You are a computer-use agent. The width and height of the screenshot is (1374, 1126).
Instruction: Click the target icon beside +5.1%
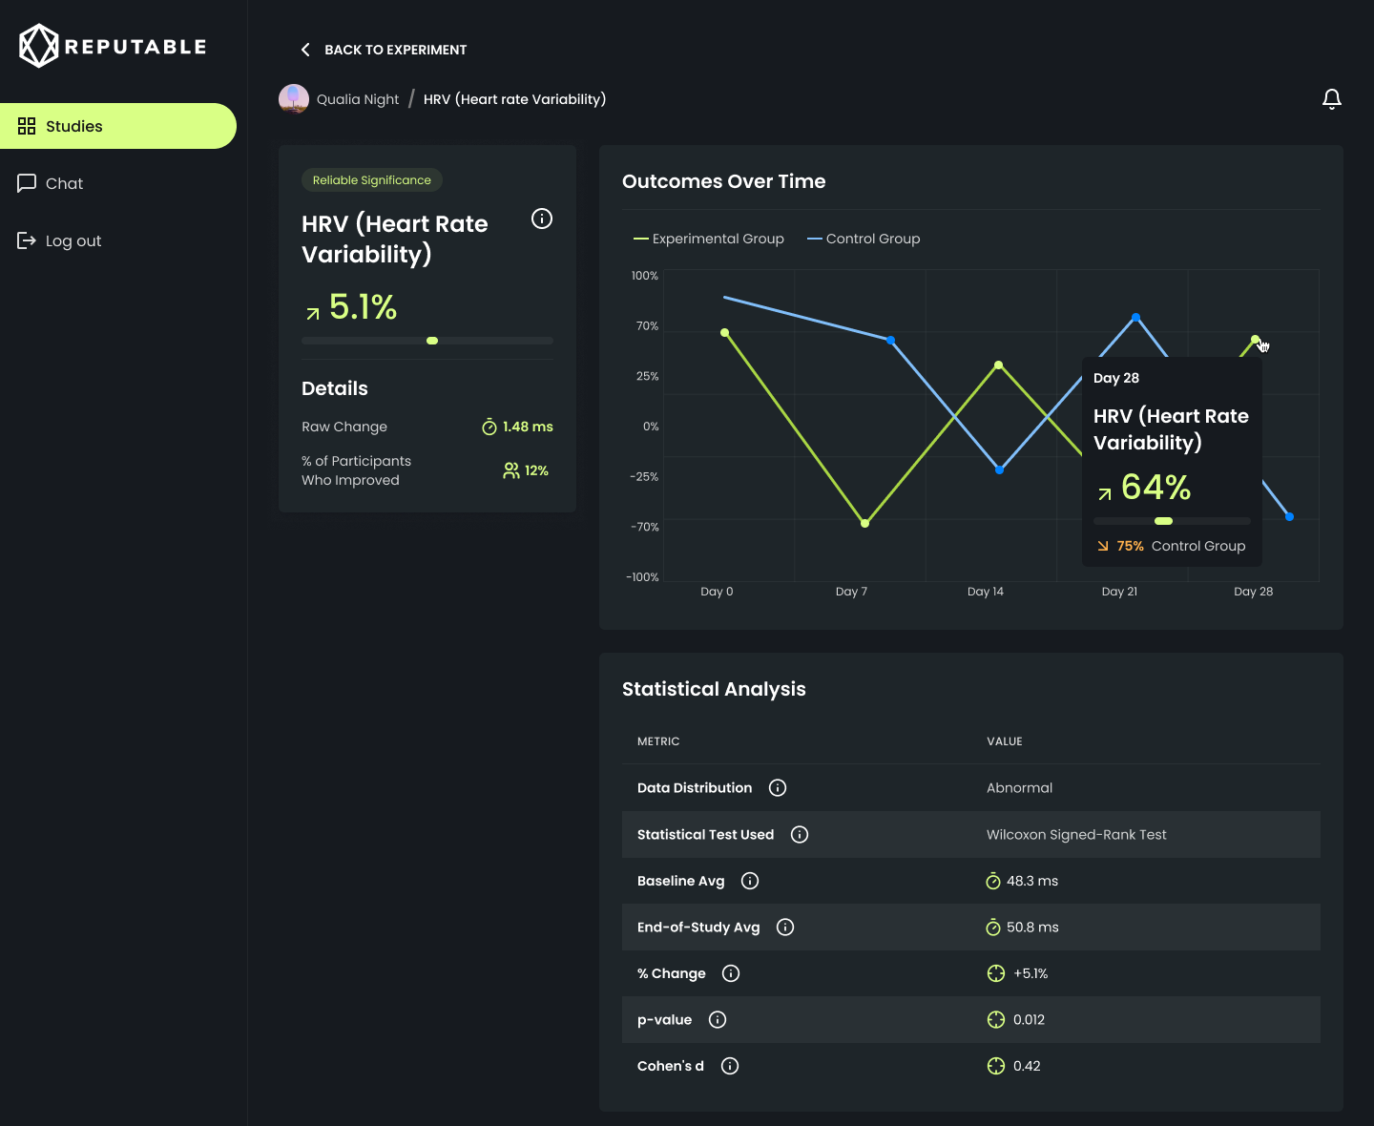pyautogui.click(x=996, y=973)
